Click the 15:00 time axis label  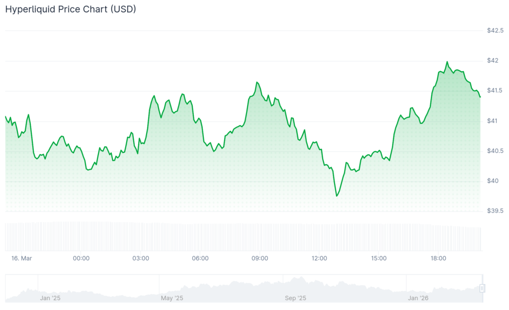coord(379,258)
